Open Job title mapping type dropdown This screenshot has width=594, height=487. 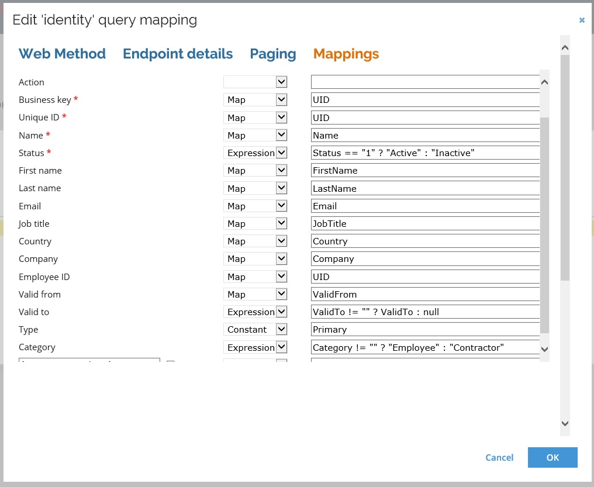click(255, 223)
